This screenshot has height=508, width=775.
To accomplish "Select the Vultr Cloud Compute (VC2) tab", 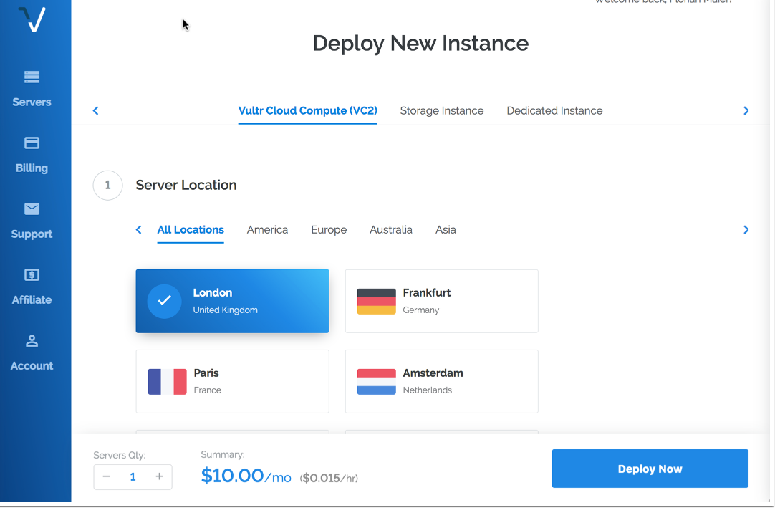I will 307,111.
